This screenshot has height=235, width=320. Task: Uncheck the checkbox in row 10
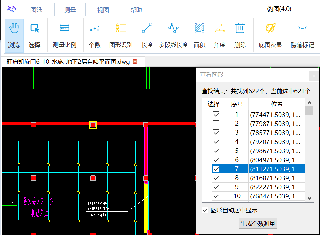click(x=216, y=196)
